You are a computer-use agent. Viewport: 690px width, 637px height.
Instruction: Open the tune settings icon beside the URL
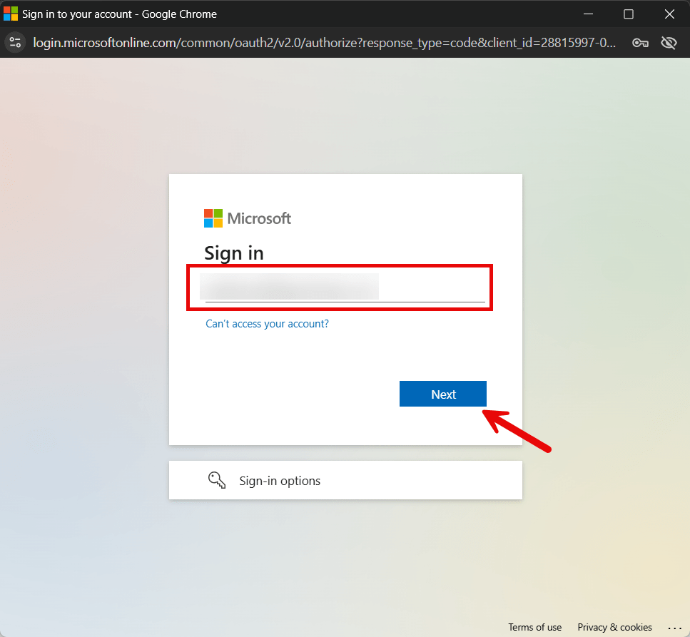[15, 42]
